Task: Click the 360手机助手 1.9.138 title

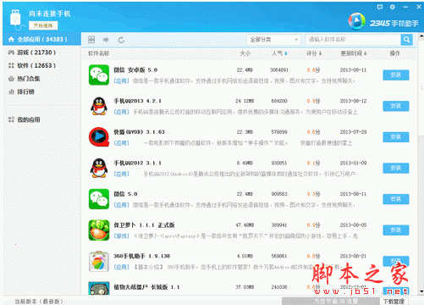Action: 141,256
